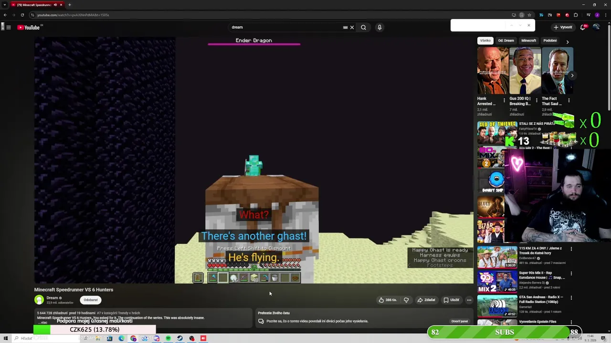The image size is (611, 343).
Task: Open options for 115 KM ZA 4 DNY
Action: (571, 249)
